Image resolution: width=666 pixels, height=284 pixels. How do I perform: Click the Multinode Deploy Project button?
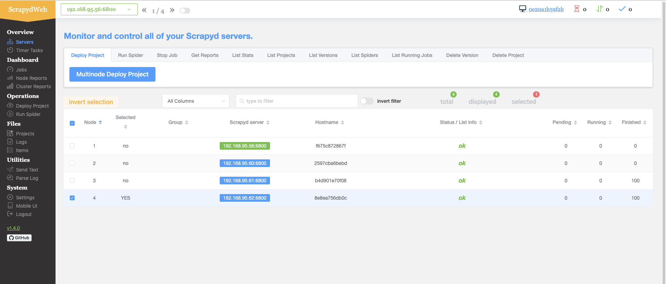click(x=112, y=74)
